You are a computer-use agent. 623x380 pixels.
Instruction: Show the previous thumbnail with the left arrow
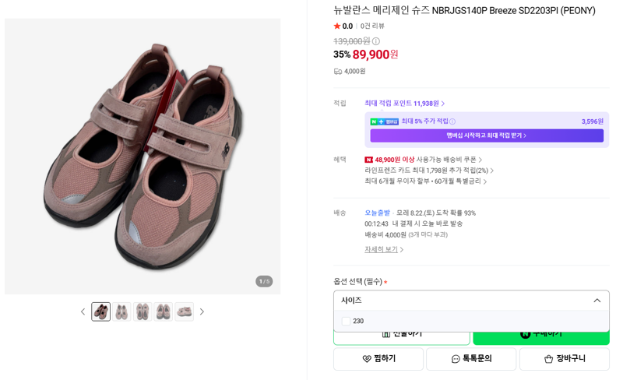83,311
